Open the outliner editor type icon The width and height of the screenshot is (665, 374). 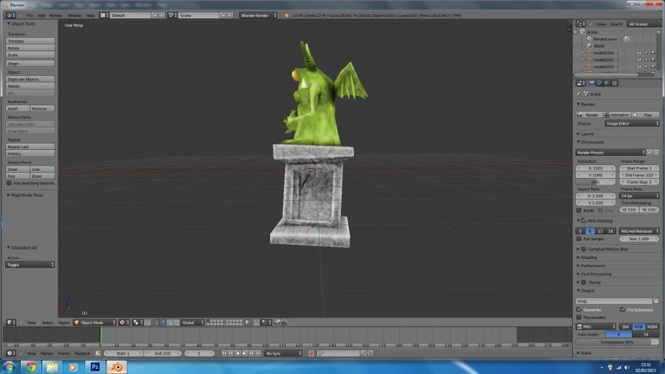[x=581, y=24]
